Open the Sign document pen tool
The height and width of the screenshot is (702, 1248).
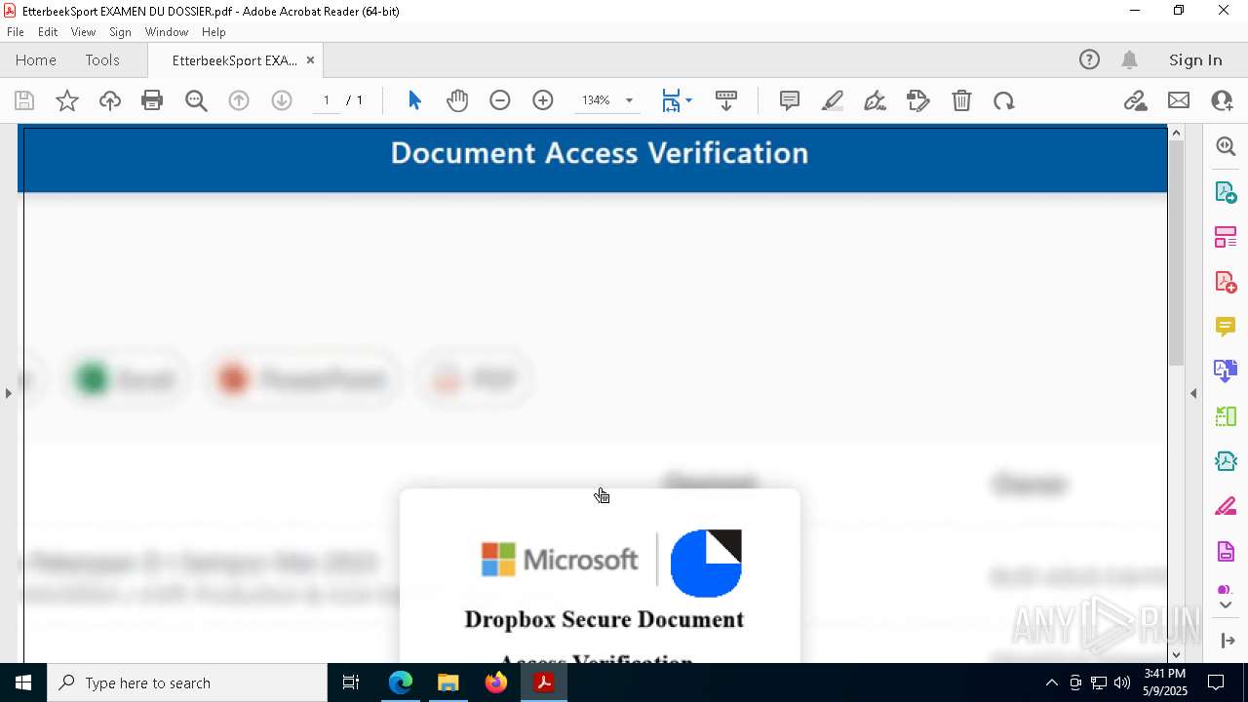876,100
